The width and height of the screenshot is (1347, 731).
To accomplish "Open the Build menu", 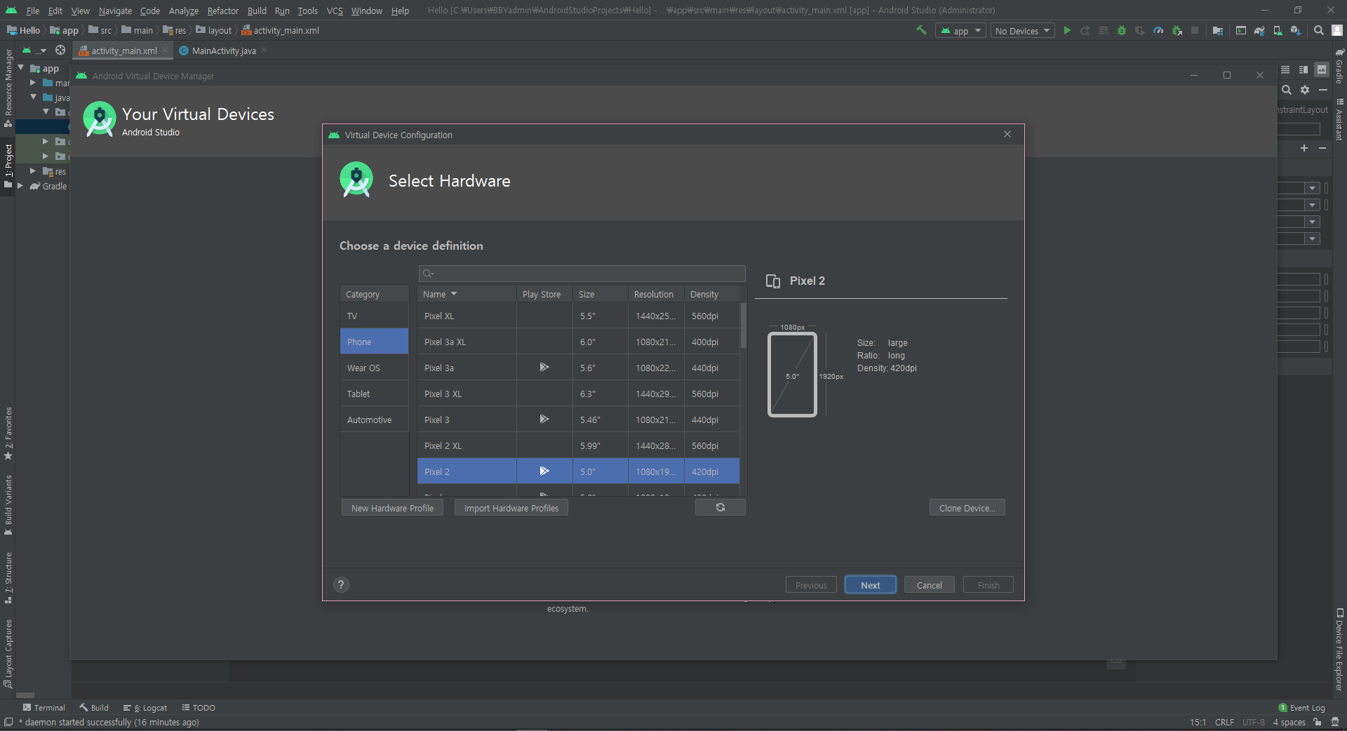I will pyautogui.click(x=257, y=11).
